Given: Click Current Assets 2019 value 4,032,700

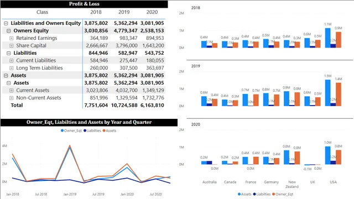Looking at the screenshot, I should pos(127,90).
